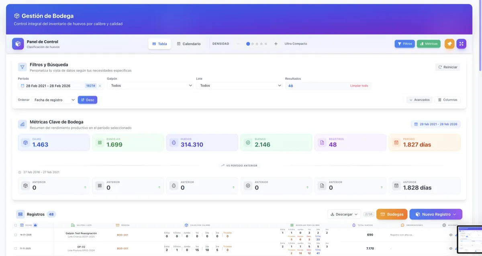482x256 pixels.
Task: Click the Huevos metric egg icon
Action: tap(174, 143)
